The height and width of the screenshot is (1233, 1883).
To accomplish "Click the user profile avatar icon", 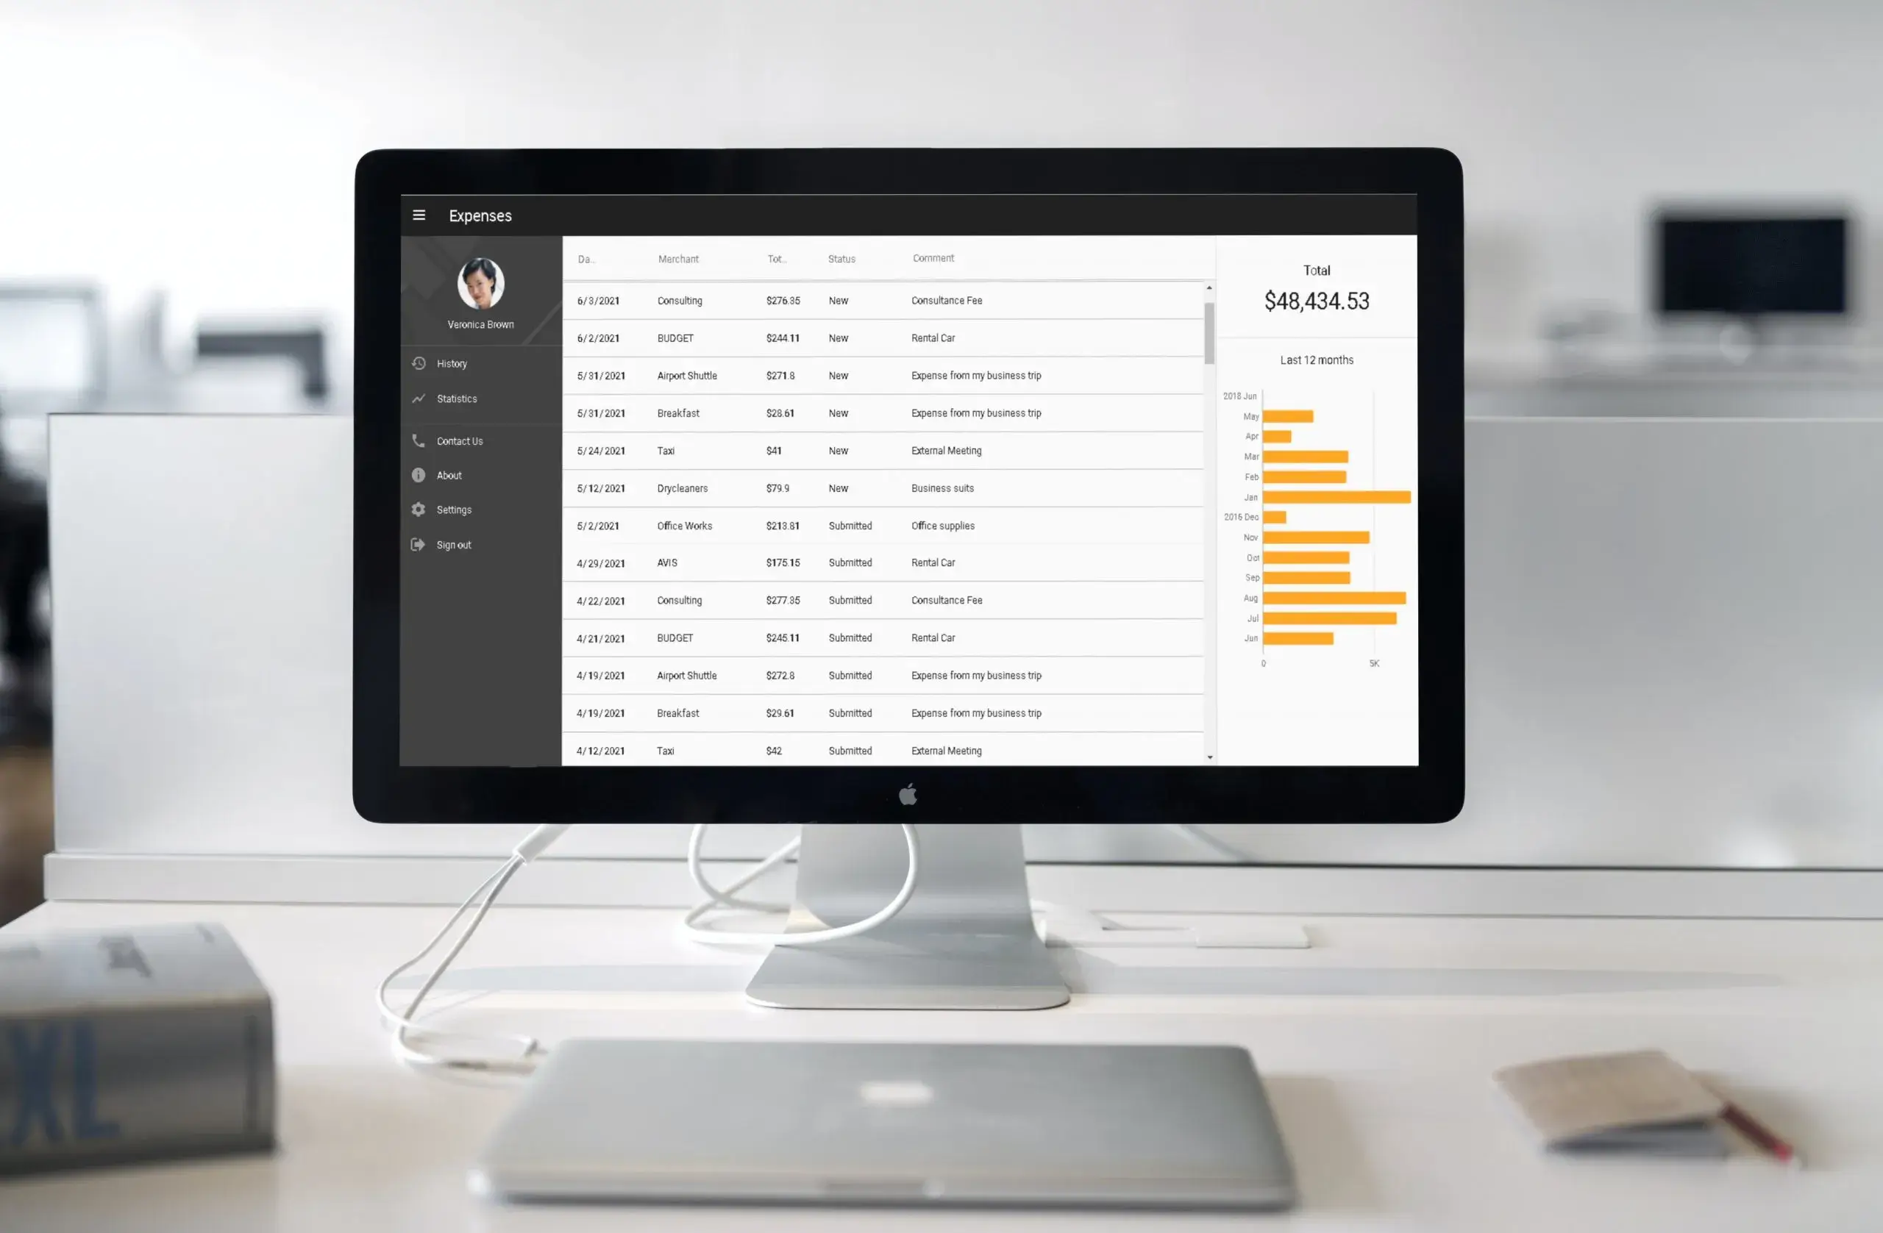I will pos(480,286).
